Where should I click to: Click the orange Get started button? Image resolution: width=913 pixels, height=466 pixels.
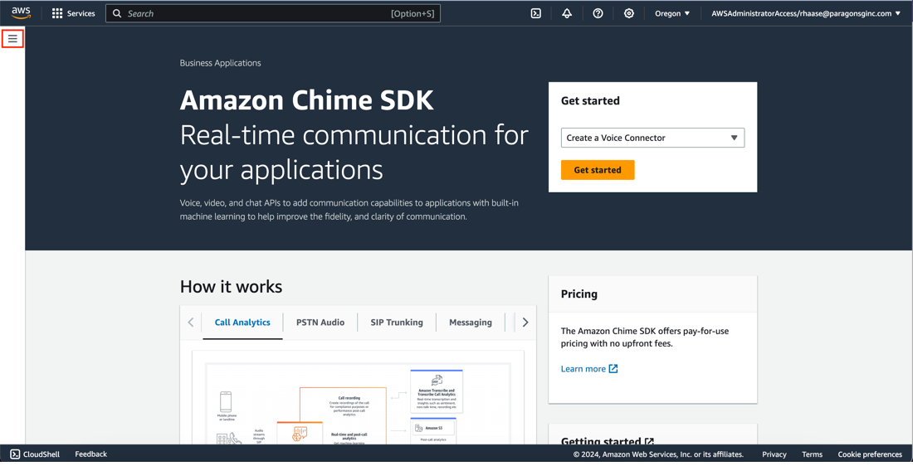pos(598,170)
